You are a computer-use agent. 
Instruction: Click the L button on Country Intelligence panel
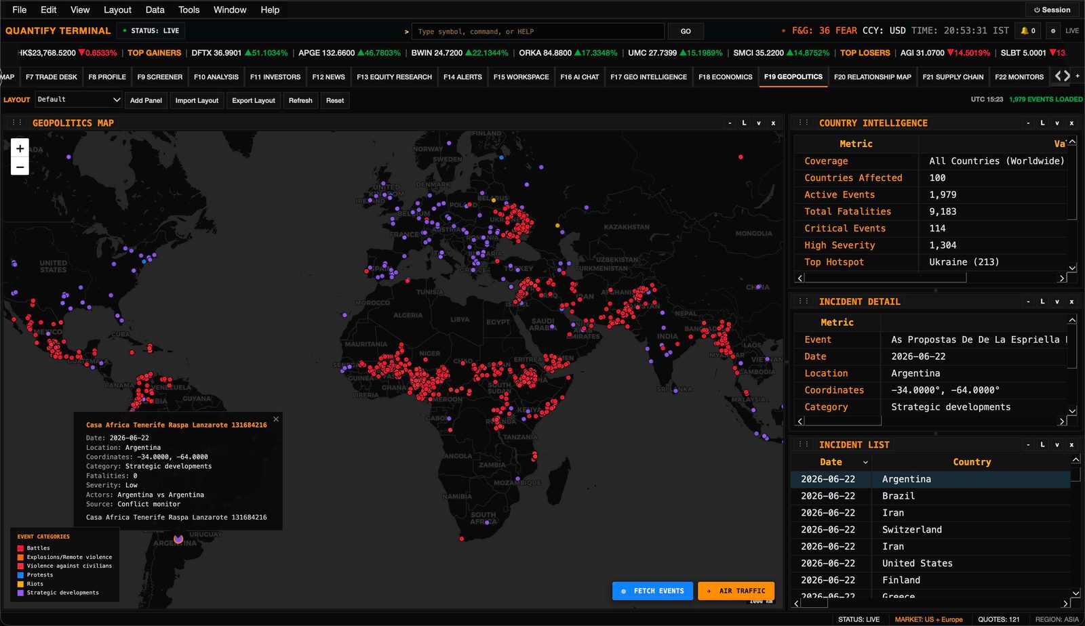click(1042, 123)
